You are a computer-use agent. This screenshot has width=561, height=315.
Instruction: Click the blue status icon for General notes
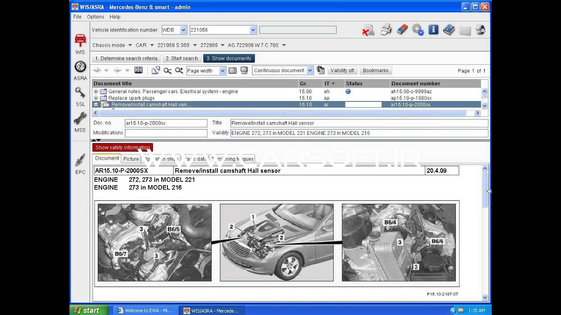(x=348, y=91)
